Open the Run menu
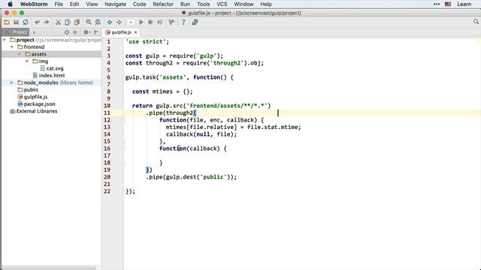Screen dimensions: 481x270 click(x=185, y=4)
